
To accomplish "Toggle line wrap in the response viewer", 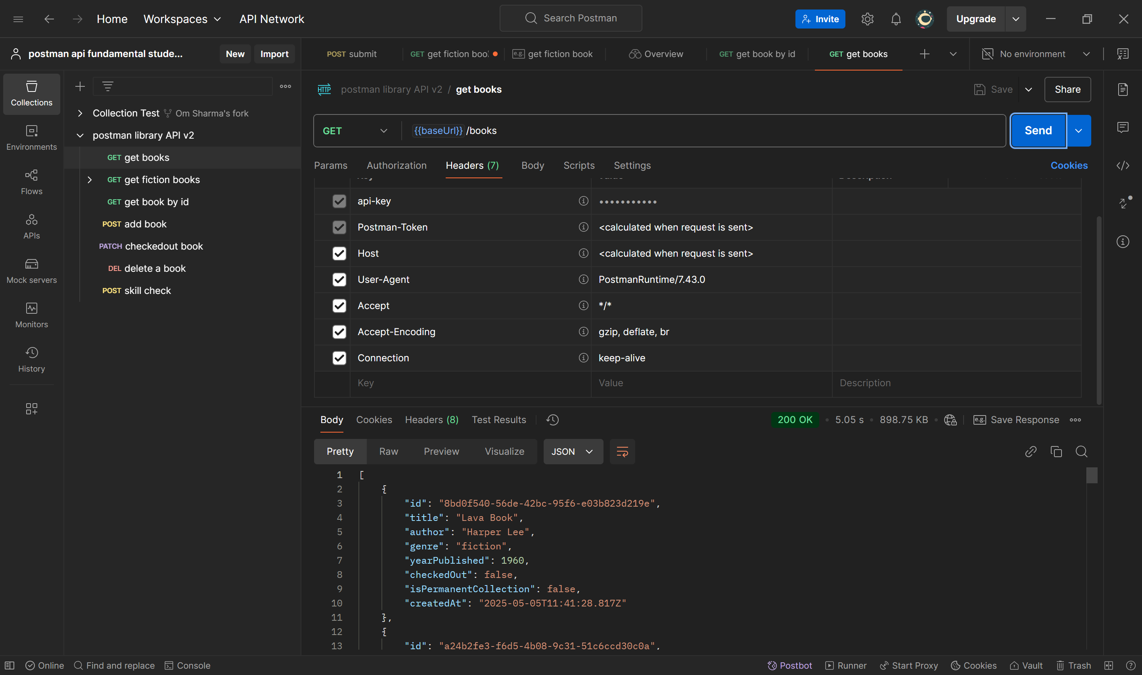I will tap(622, 451).
